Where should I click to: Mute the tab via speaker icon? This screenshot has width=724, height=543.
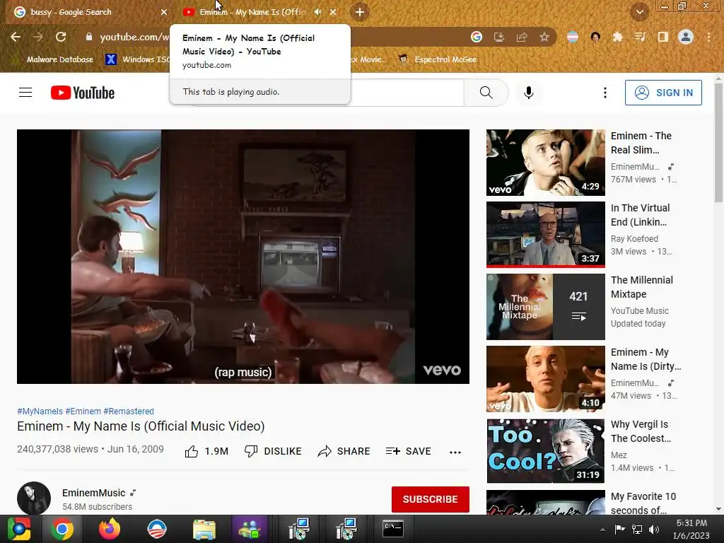point(317,12)
